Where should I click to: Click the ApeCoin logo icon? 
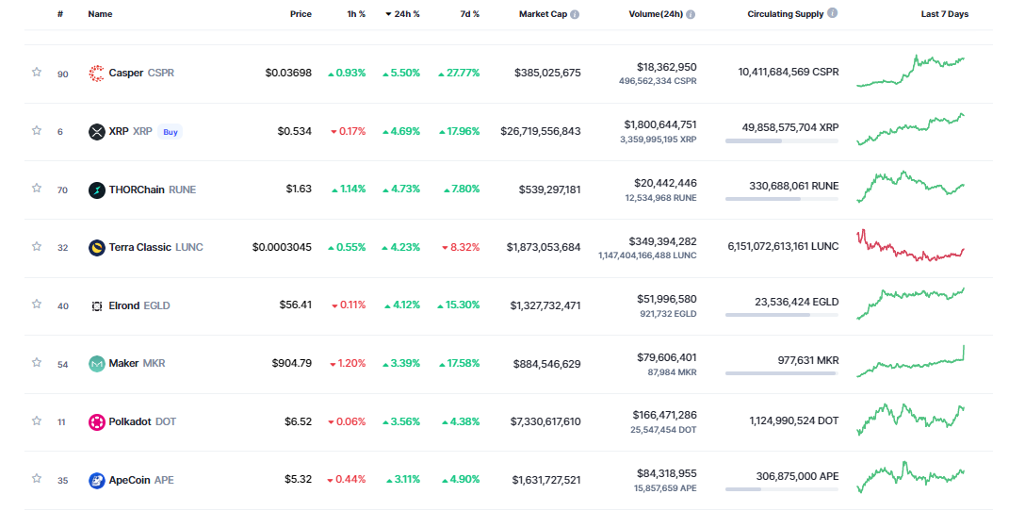[96, 481]
